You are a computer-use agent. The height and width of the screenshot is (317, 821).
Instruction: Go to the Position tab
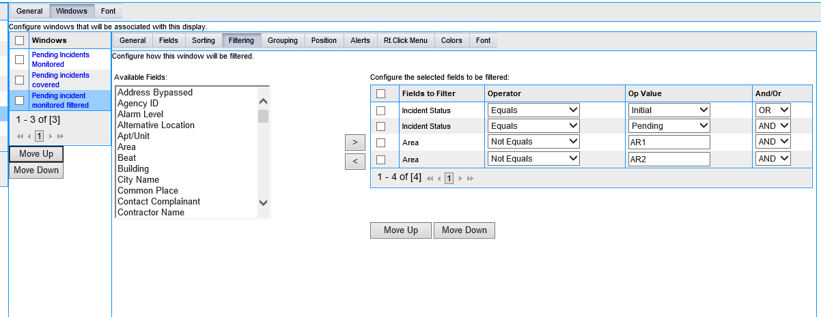click(x=324, y=40)
